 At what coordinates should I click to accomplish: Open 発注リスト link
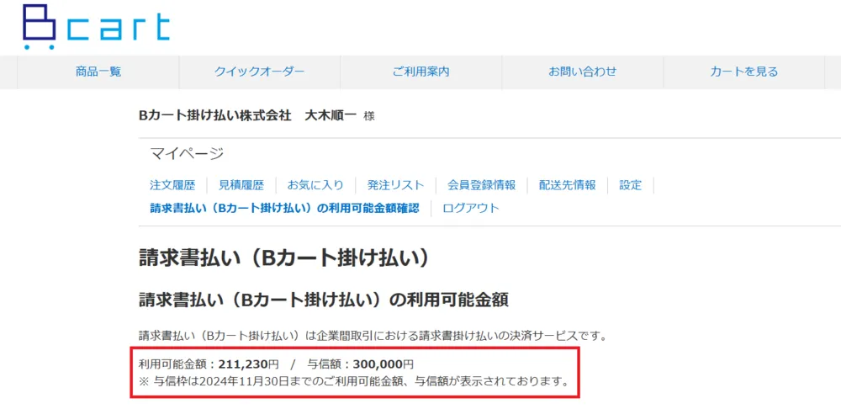395,186
